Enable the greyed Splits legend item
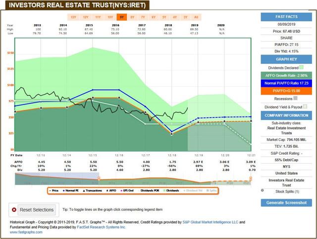 click(x=211, y=190)
